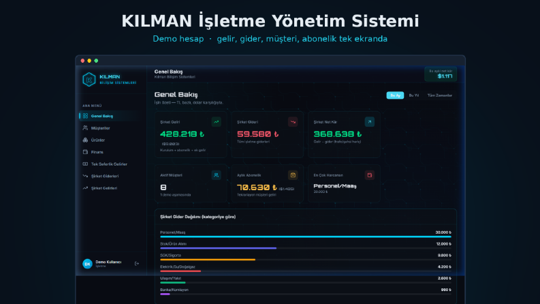Click the Bu ayki net kâr $1.117 badge

click(x=441, y=74)
